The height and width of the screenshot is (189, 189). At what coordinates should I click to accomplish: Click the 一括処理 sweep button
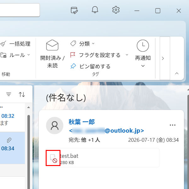point(15,44)
